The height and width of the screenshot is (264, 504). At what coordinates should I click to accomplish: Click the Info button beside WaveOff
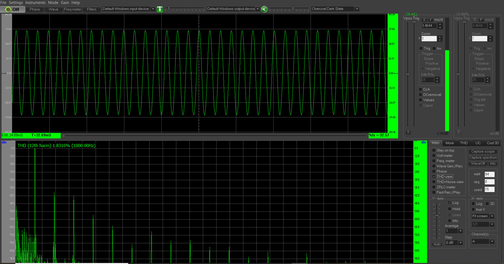pyautogui.click(x=493, y=164)
